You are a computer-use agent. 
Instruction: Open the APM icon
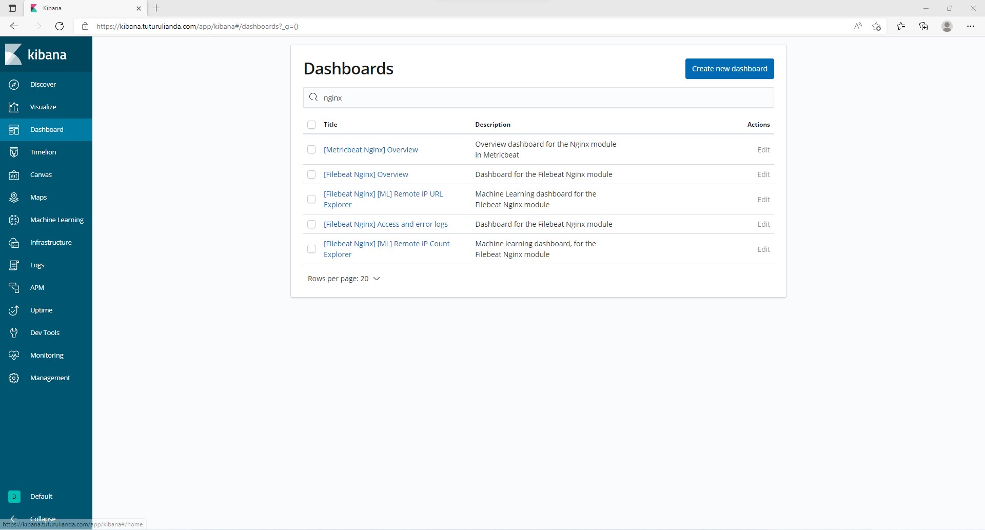pyautogui.click(x=14, y=288)
